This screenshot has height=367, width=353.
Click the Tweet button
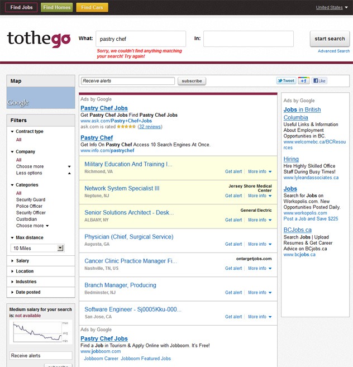(287, 81)
